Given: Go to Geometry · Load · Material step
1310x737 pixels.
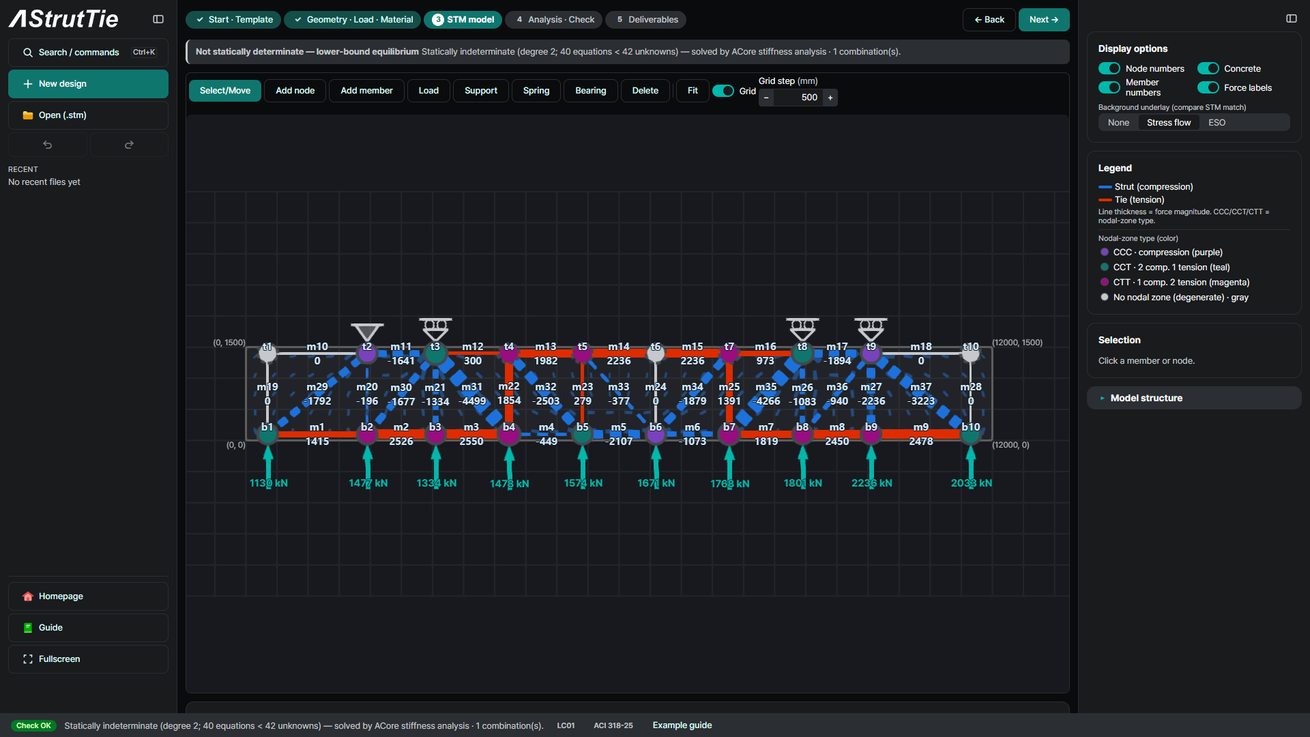Looking at the screenshot, I should 353,20.
